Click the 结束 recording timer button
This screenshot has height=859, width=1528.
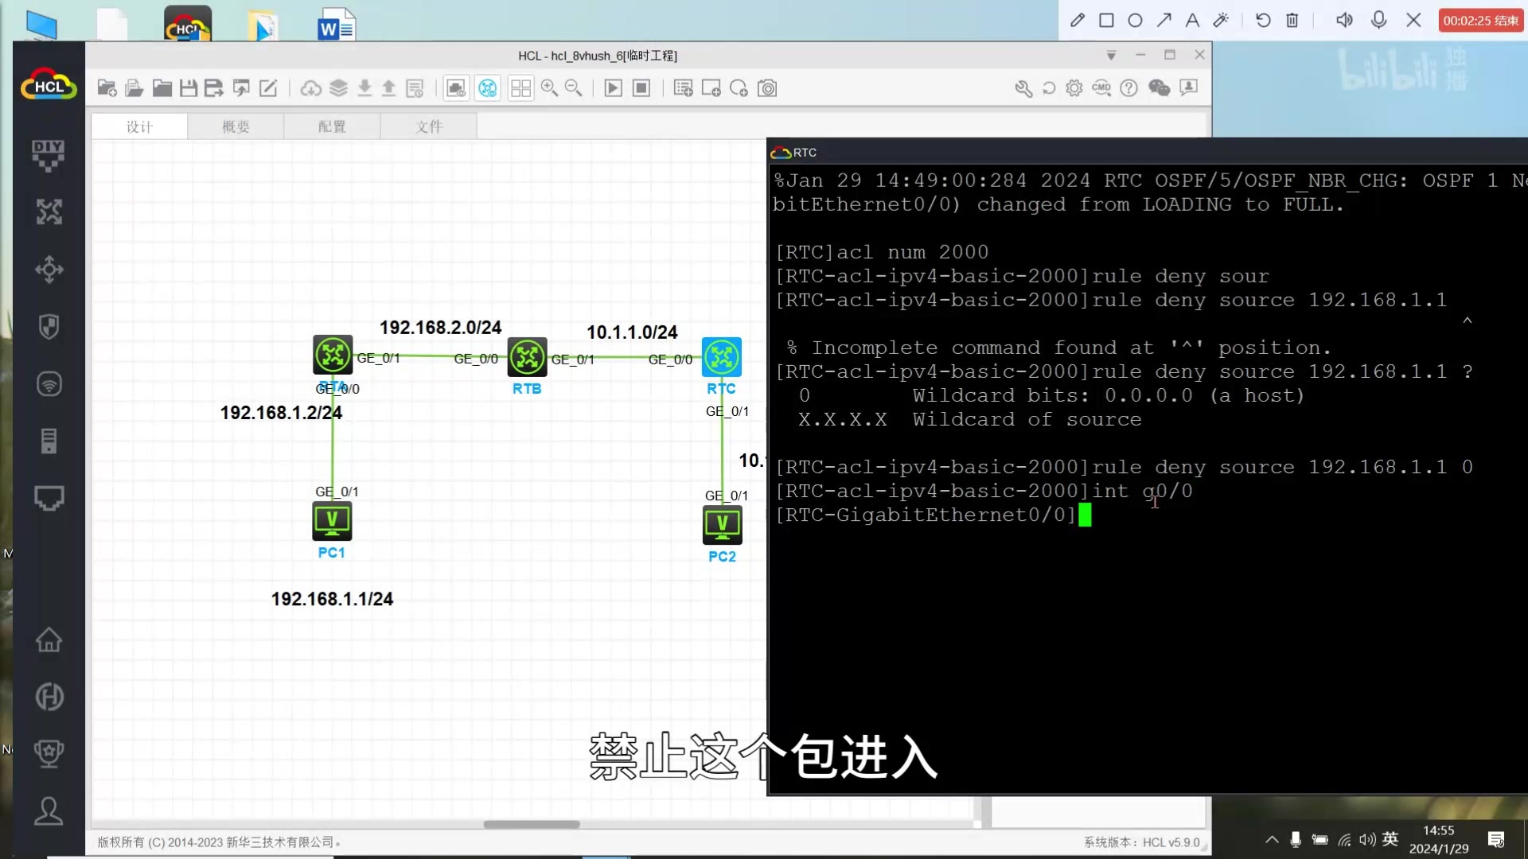(x=1480, y=21)
